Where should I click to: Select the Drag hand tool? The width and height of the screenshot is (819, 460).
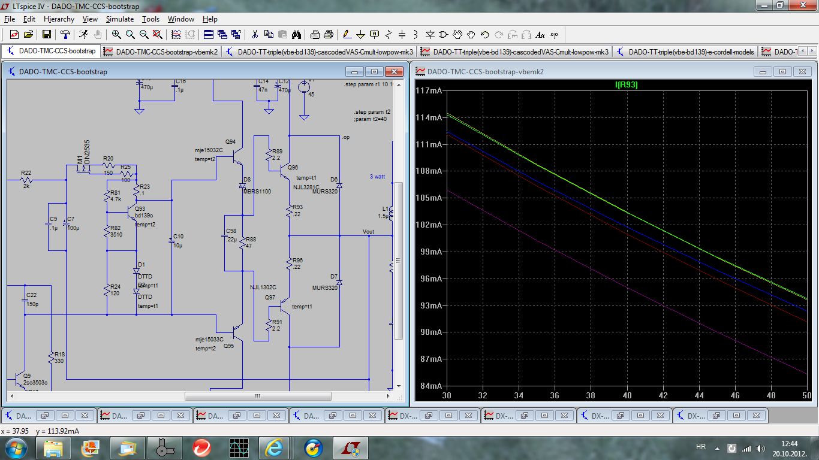(471, 35)
